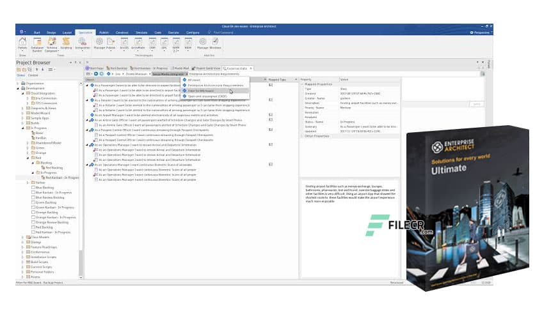Launch the Database Builder tool

pyautogui.click(x=37, y=45)
